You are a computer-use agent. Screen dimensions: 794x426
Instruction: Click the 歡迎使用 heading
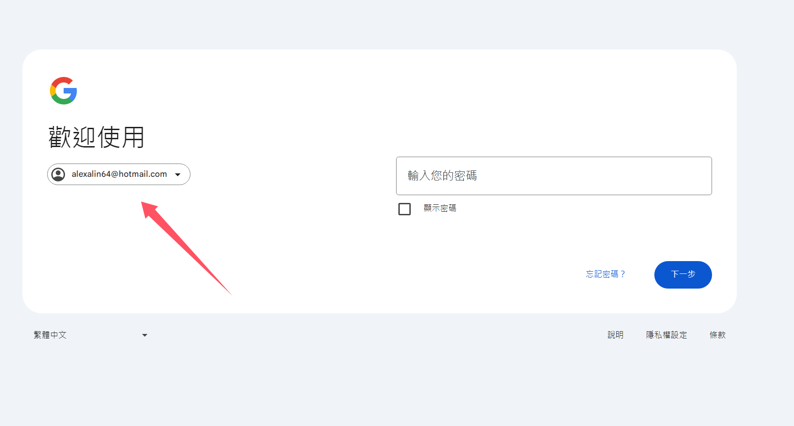97,137
